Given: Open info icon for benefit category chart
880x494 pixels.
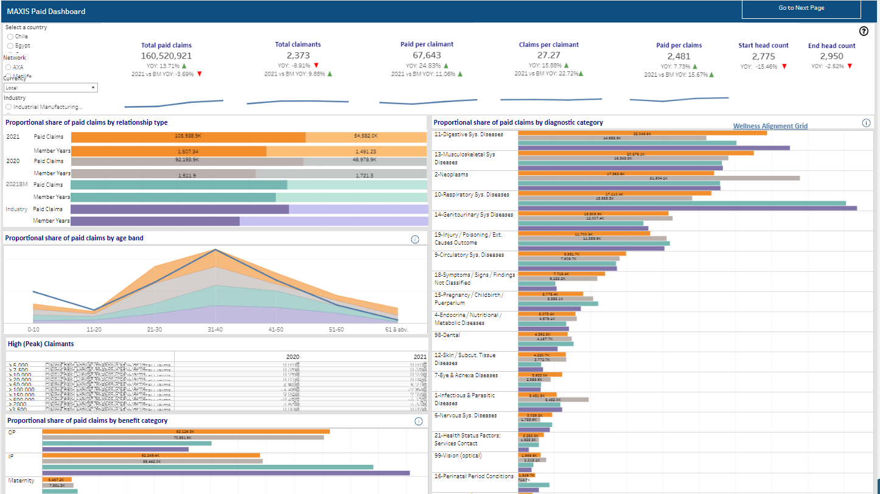Looking at the screenshot, I should 419,422.
